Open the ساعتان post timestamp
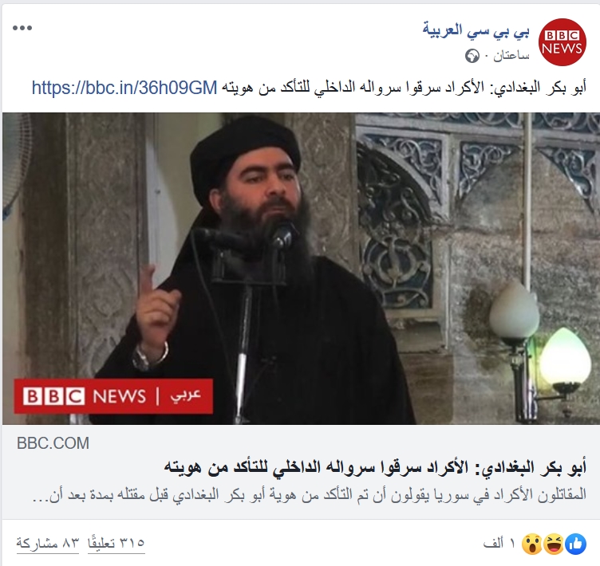This screenshot has height=566, width=600. coord(511,56)
